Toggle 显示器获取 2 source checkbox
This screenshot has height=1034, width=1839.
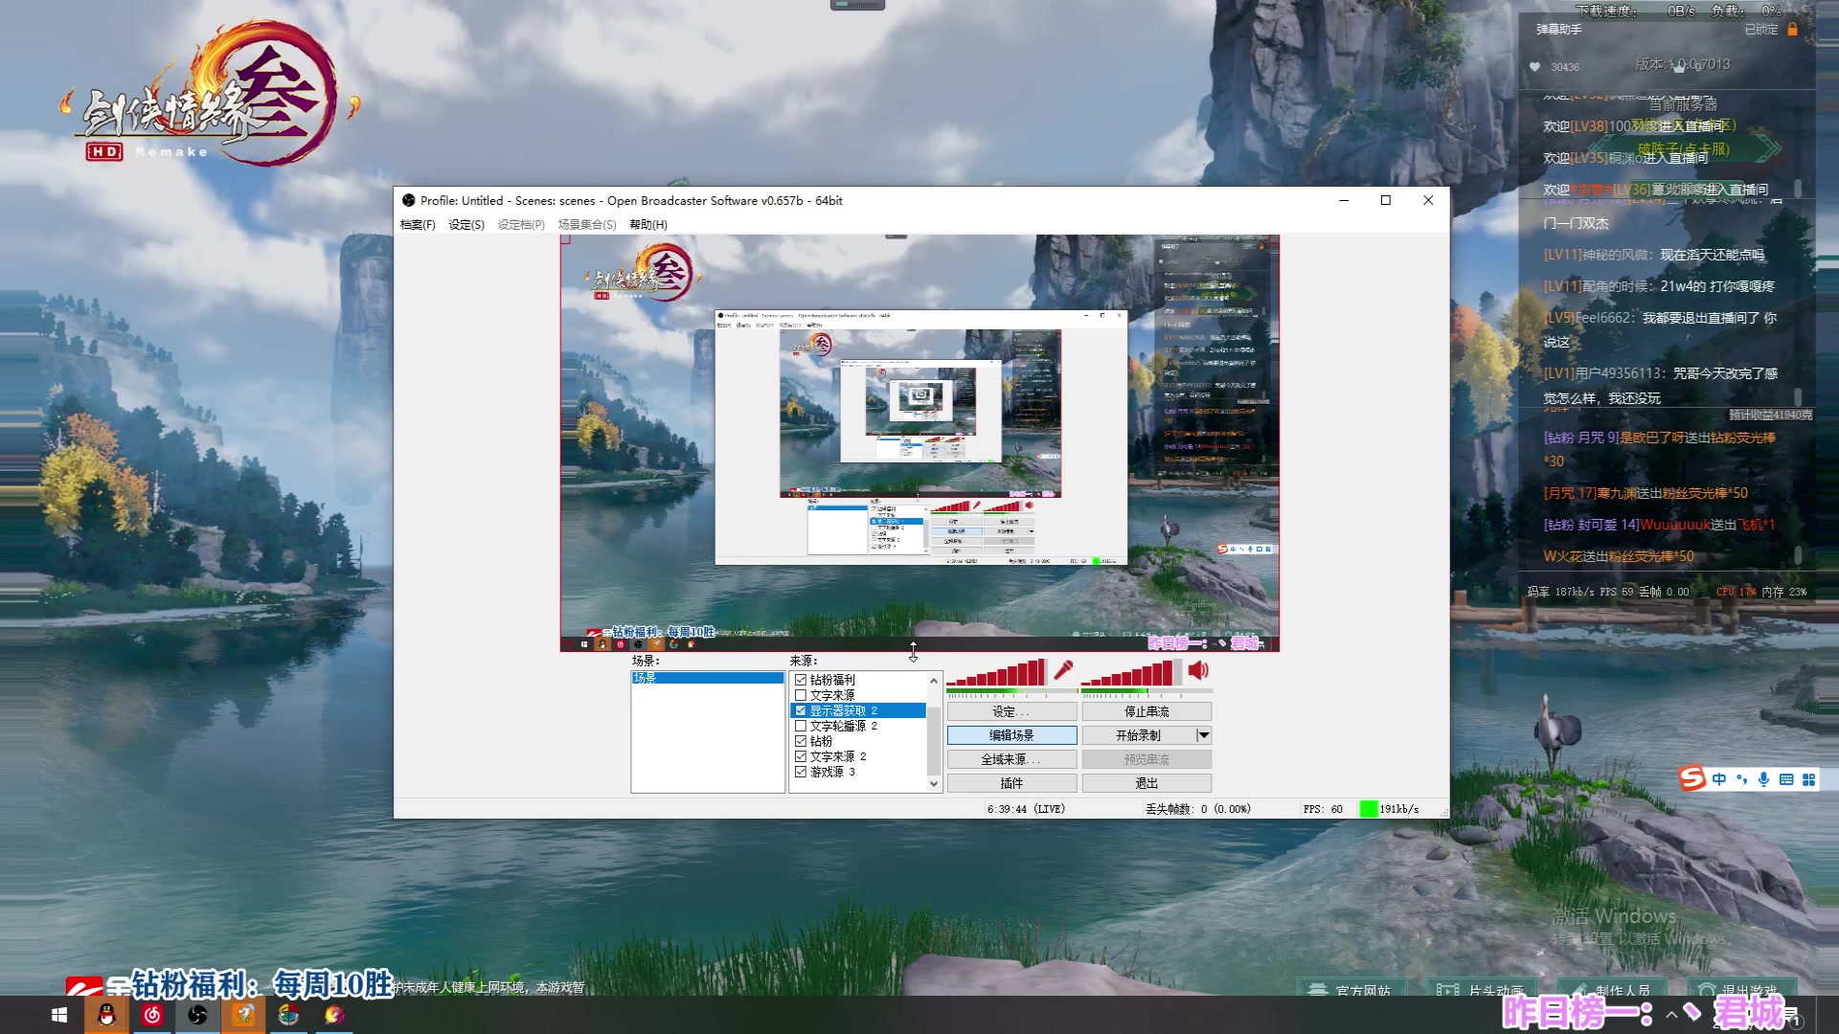tap(801, 710)
